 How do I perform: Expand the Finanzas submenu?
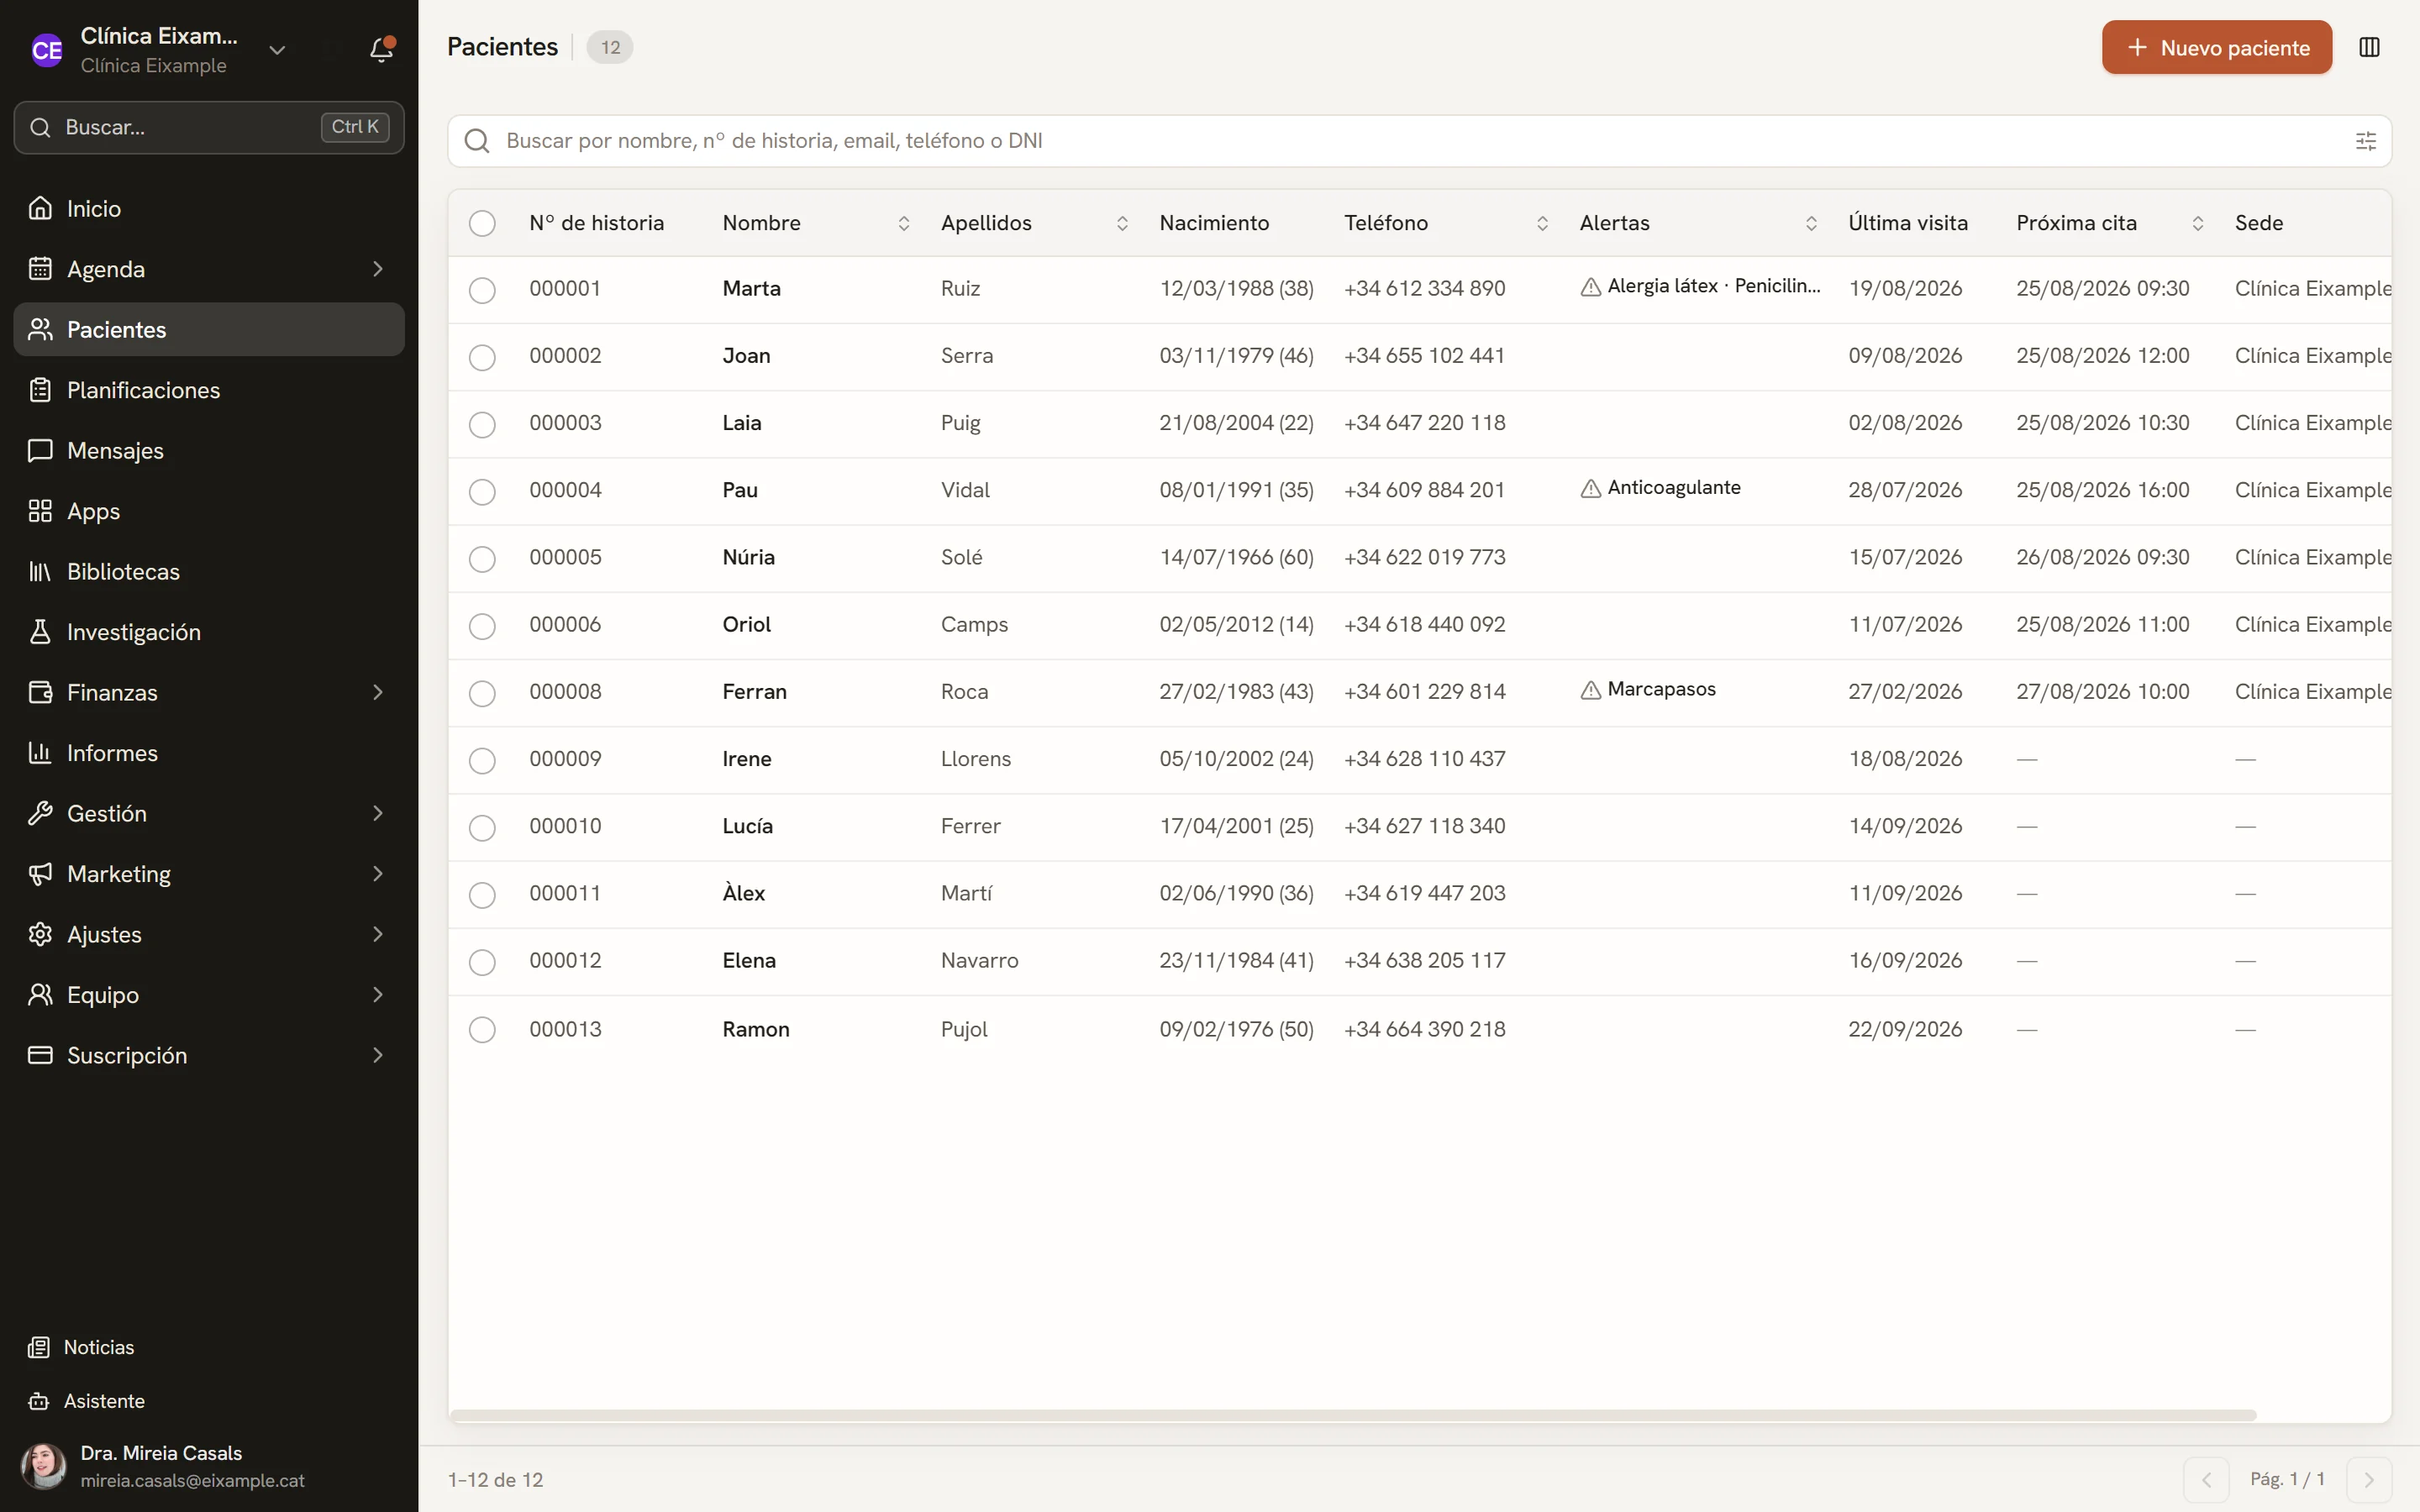point(377,692)
